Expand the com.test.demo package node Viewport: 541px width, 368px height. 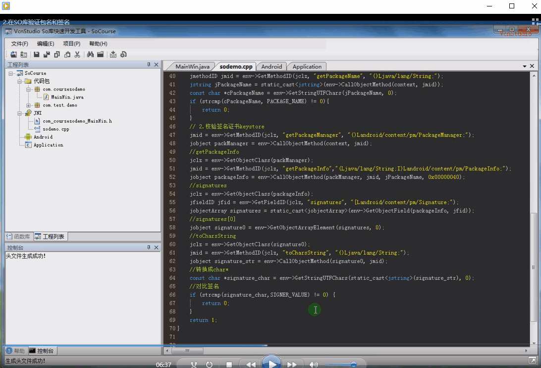[x=29, y=105]
